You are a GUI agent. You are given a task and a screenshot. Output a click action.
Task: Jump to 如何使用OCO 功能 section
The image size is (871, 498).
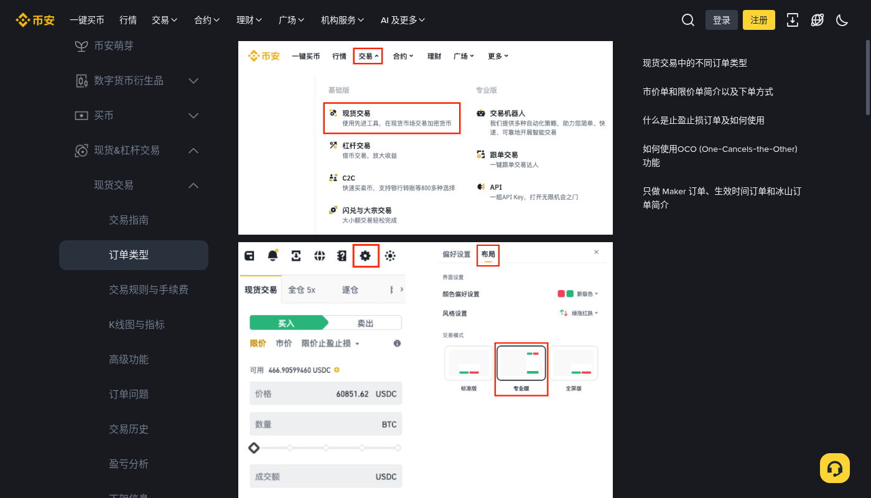tap(720, 156)
